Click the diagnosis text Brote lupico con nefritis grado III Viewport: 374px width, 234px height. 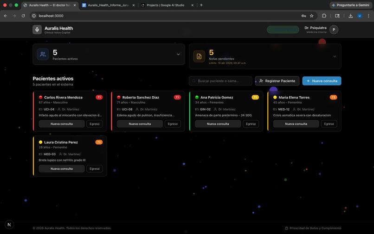pos(62,160)
